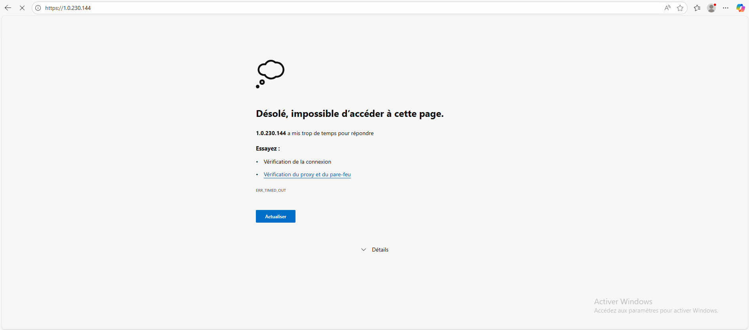The image size is (749, 330).
Task: Add this page to favorites with the star
Action: [x=680, y=8]
